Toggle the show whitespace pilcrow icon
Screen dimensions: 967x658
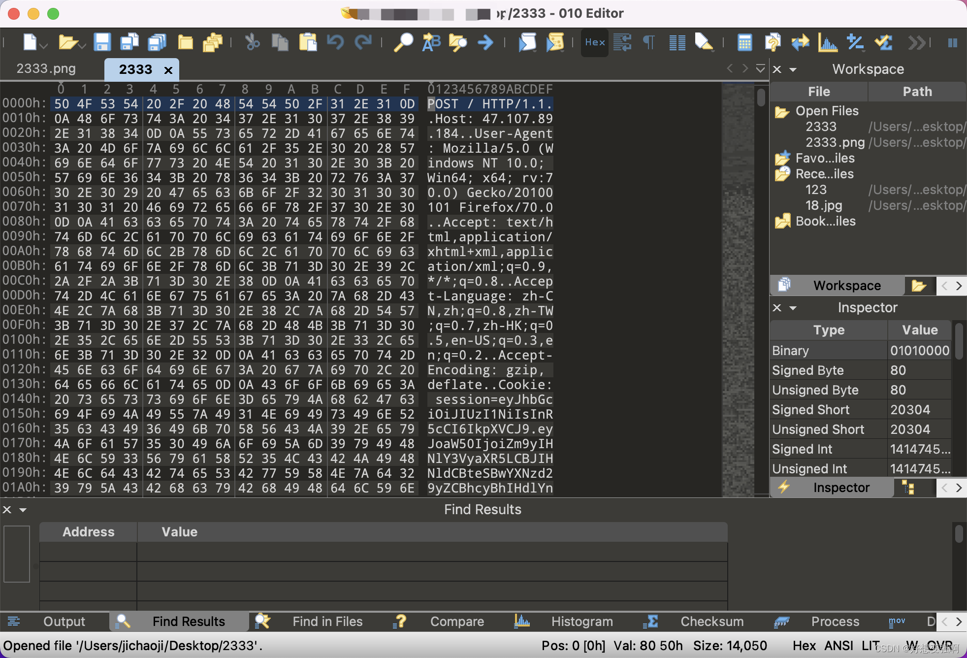point(649,43)
